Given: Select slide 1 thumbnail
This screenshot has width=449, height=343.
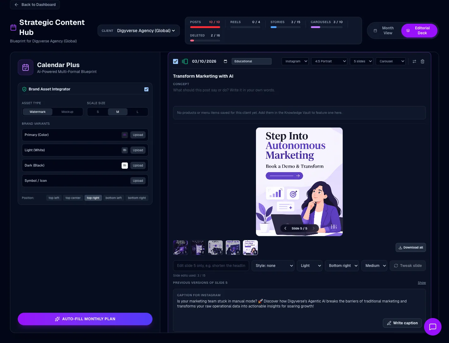Looking at the screenshot, I should pyautogui.click(x=181, y=248).
